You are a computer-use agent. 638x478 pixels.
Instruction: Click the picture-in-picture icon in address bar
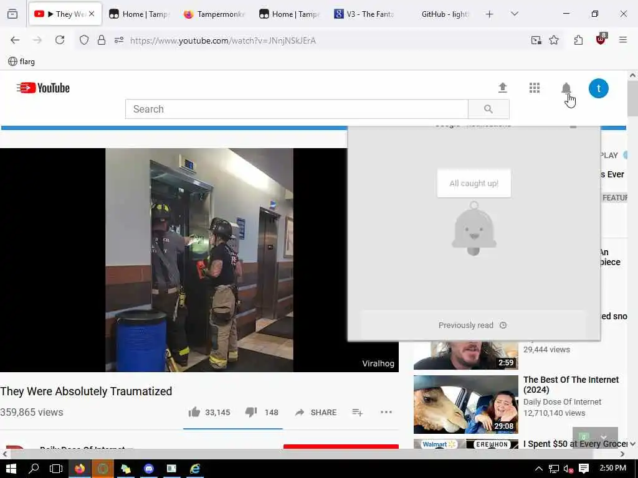pos(536,40)
